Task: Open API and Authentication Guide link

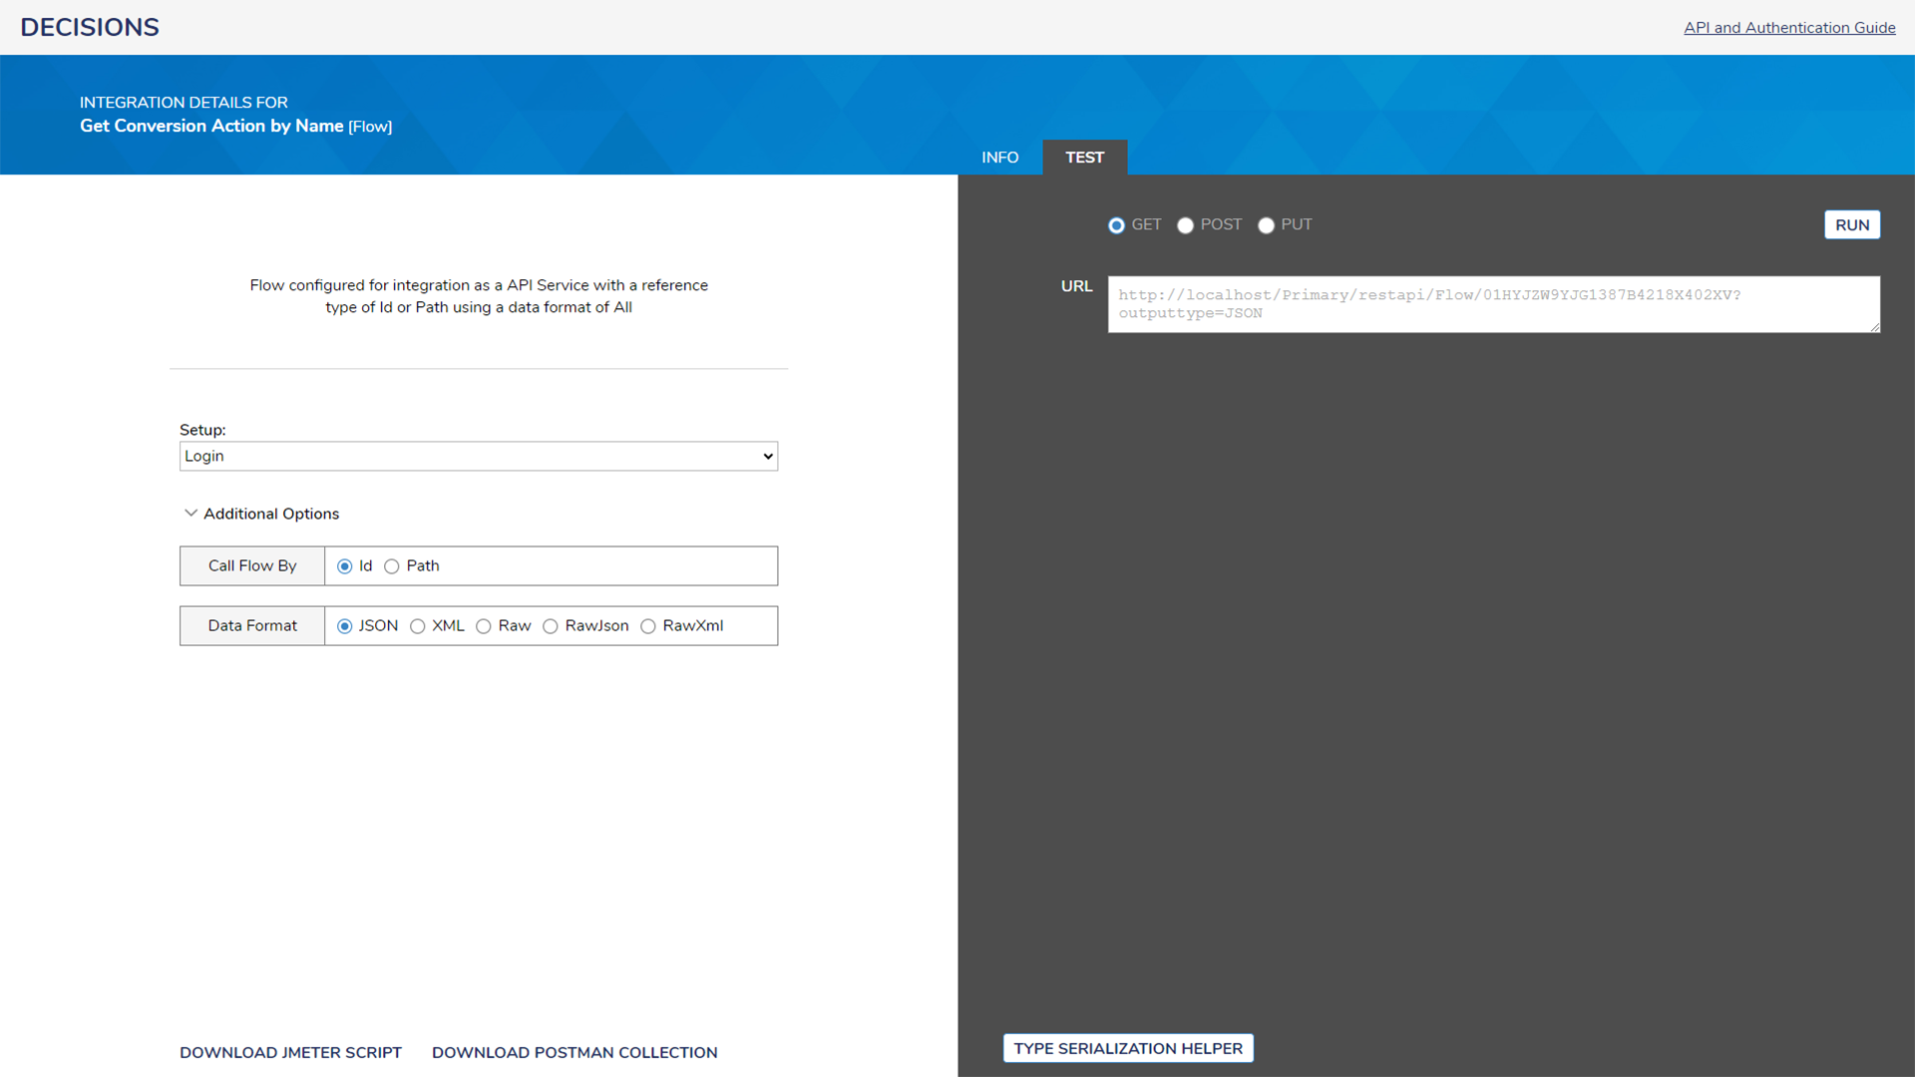Action: point(1789,28)
